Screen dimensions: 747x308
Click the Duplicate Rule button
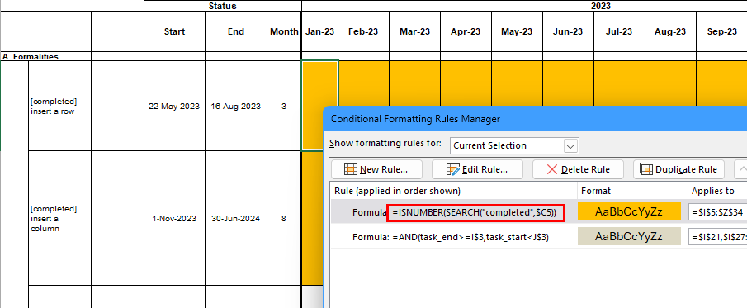(x=678, y=169)
